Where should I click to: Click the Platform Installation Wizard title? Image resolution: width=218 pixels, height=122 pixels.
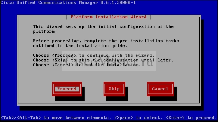point(109,17)
